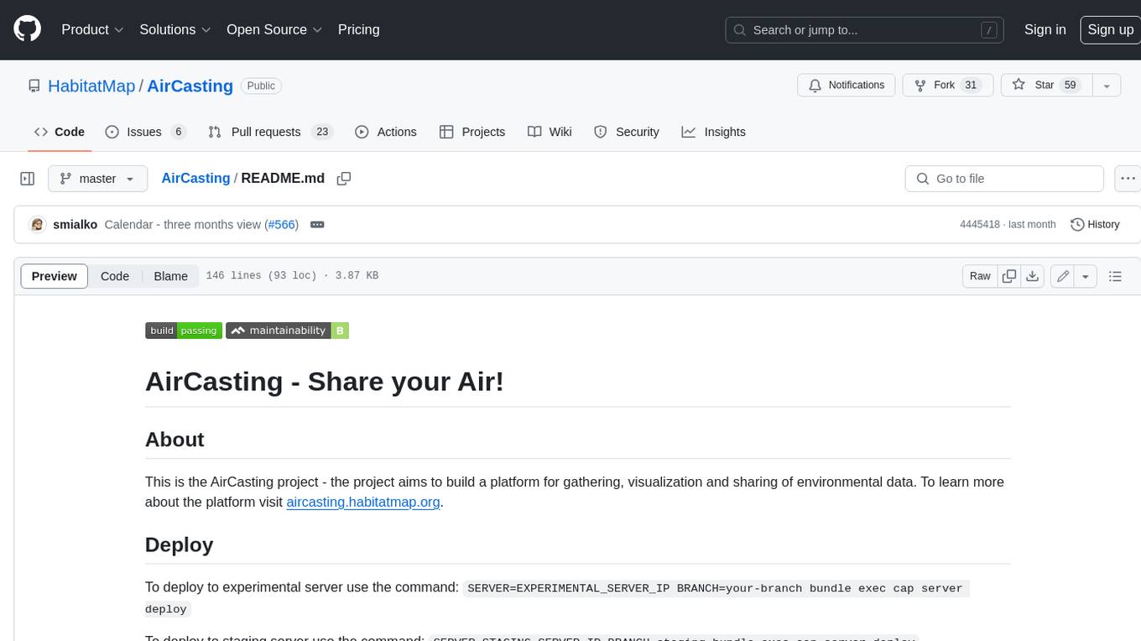The image size is (1141, 641).
Task: Switch to the Code tab
Action: coord(60,132)
